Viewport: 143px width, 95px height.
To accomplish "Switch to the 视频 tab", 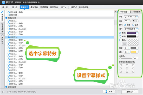I will (5, 7).
